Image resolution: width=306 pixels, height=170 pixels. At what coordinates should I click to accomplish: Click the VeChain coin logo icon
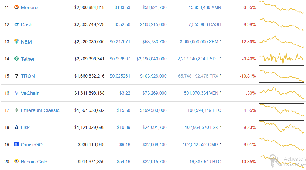click(x=16, y=93)
